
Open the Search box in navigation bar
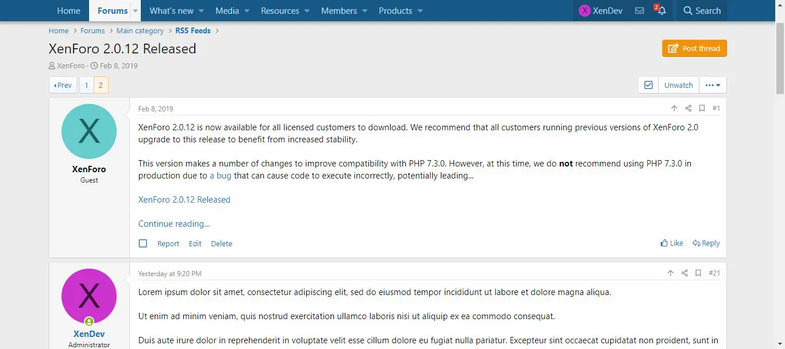pyautogui.click(x=702, y=11)
